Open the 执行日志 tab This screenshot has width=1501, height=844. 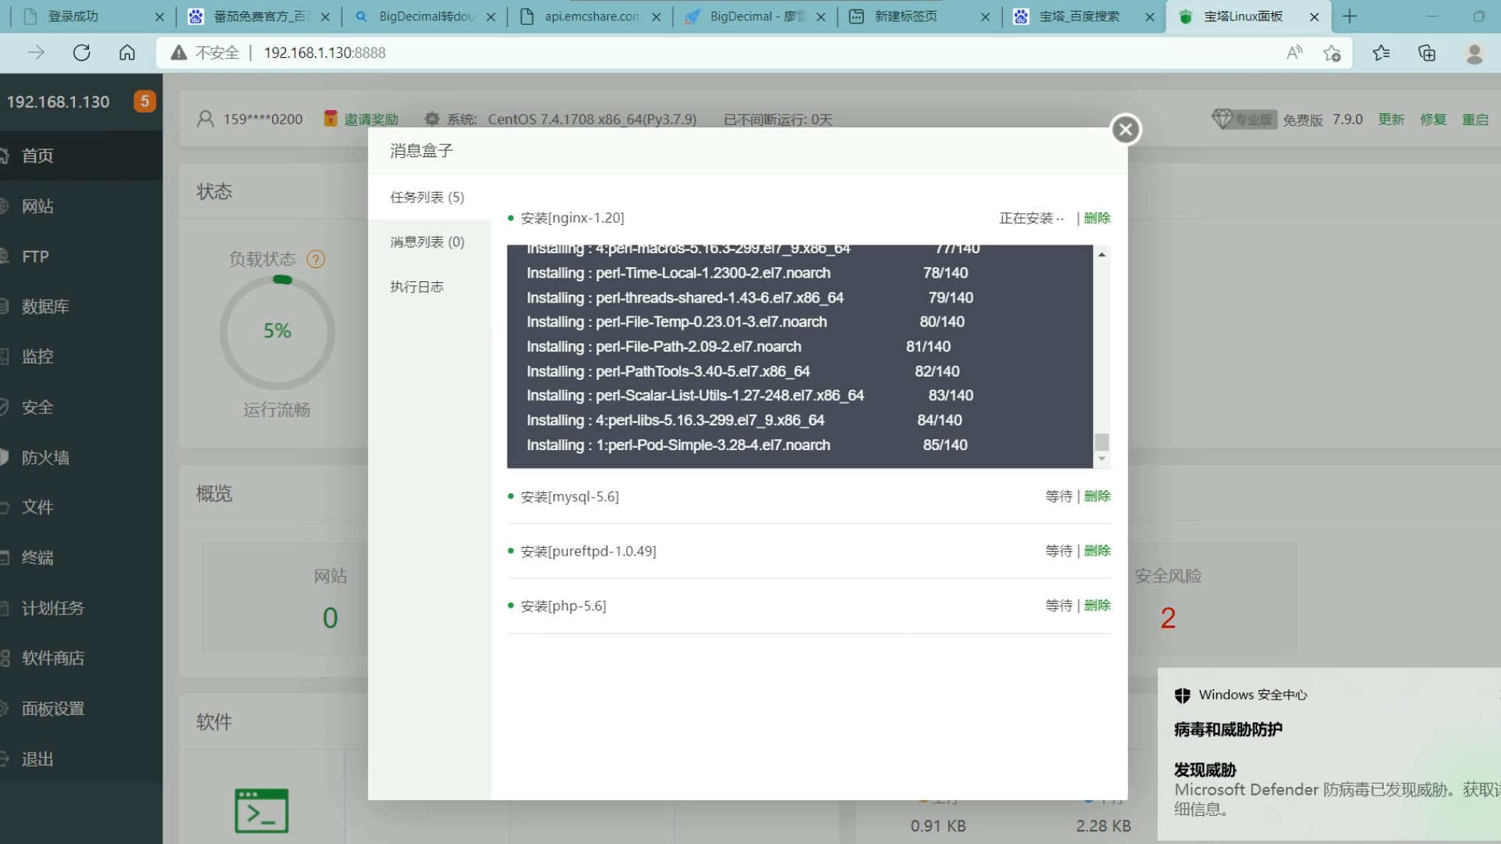(x=417, y=287)
